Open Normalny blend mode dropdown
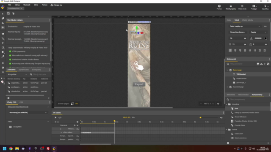This screenshot has height=152, width=271. (x=28, y=113)
